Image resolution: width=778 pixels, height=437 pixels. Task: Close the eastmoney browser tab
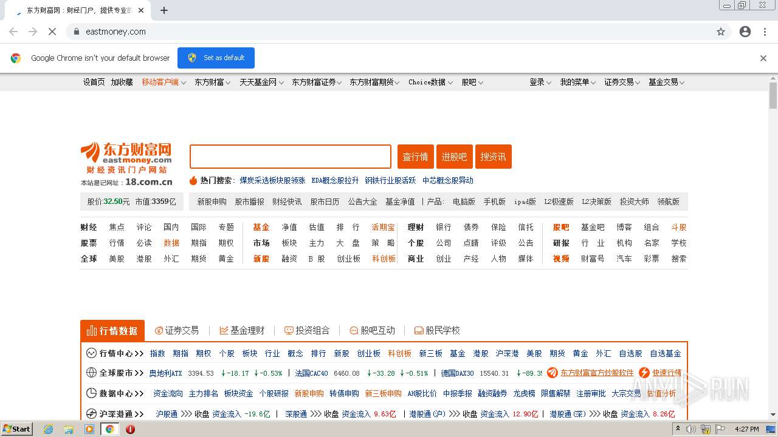click(x=142, y=10)
